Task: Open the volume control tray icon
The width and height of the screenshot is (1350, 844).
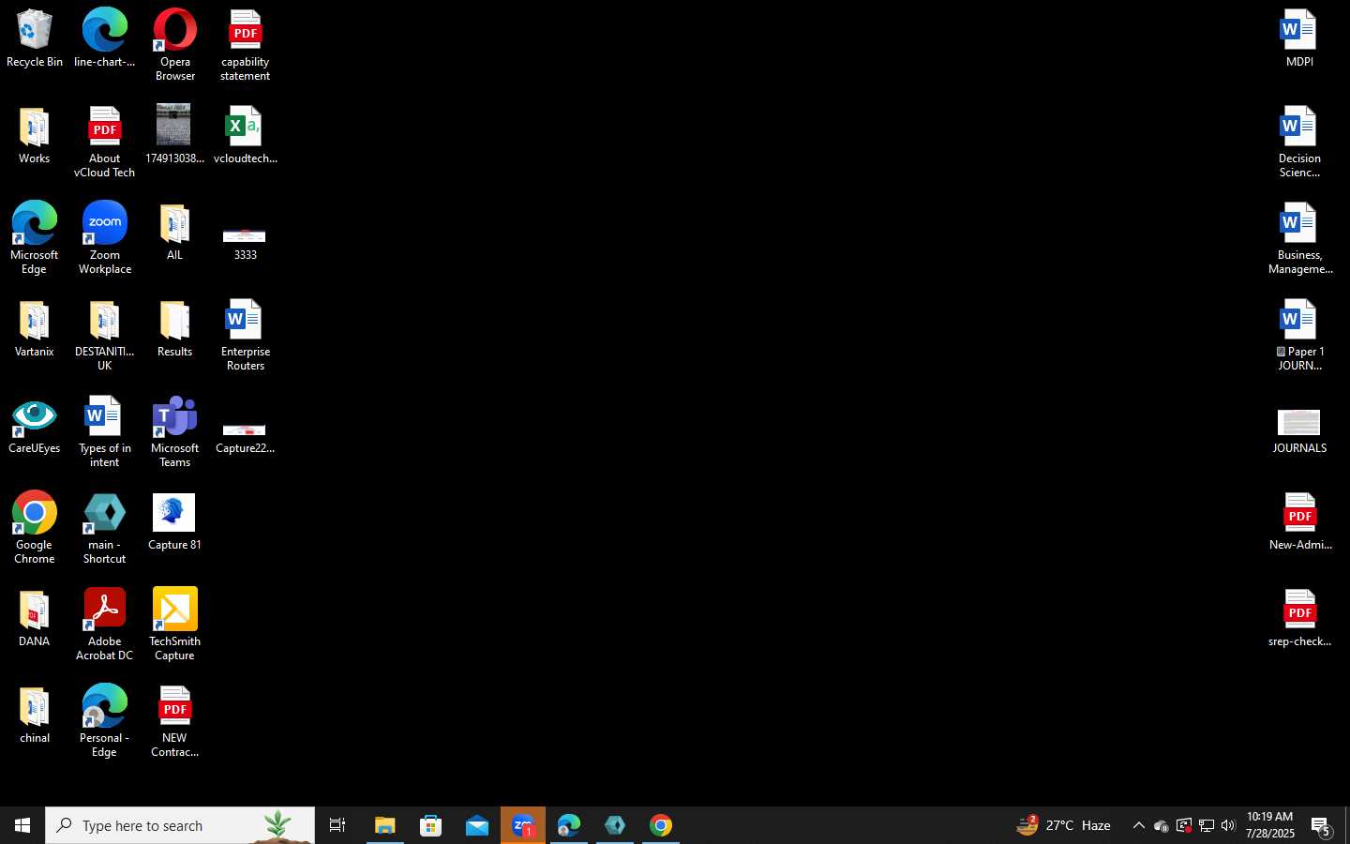Action: [1228, 825]
